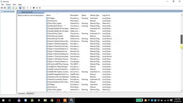Screen dimensions: 183x103
Task: Select the Hyper-V Guest Shutdown Service row
Action: click(79, 49)
